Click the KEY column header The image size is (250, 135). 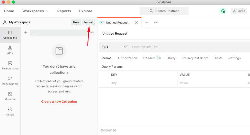(x=114, y=75)
